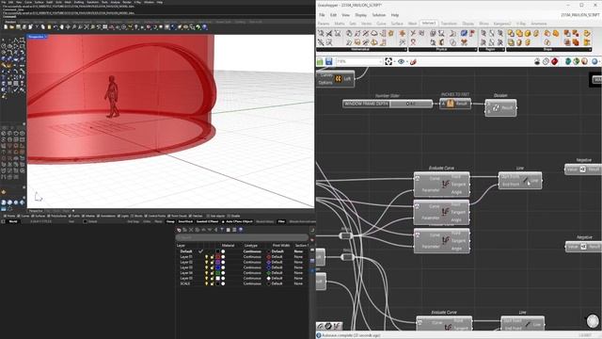Click the delete layer X icon in Layers panel
The height and width of the screenshot is (339, 602).
coord(191,230)
